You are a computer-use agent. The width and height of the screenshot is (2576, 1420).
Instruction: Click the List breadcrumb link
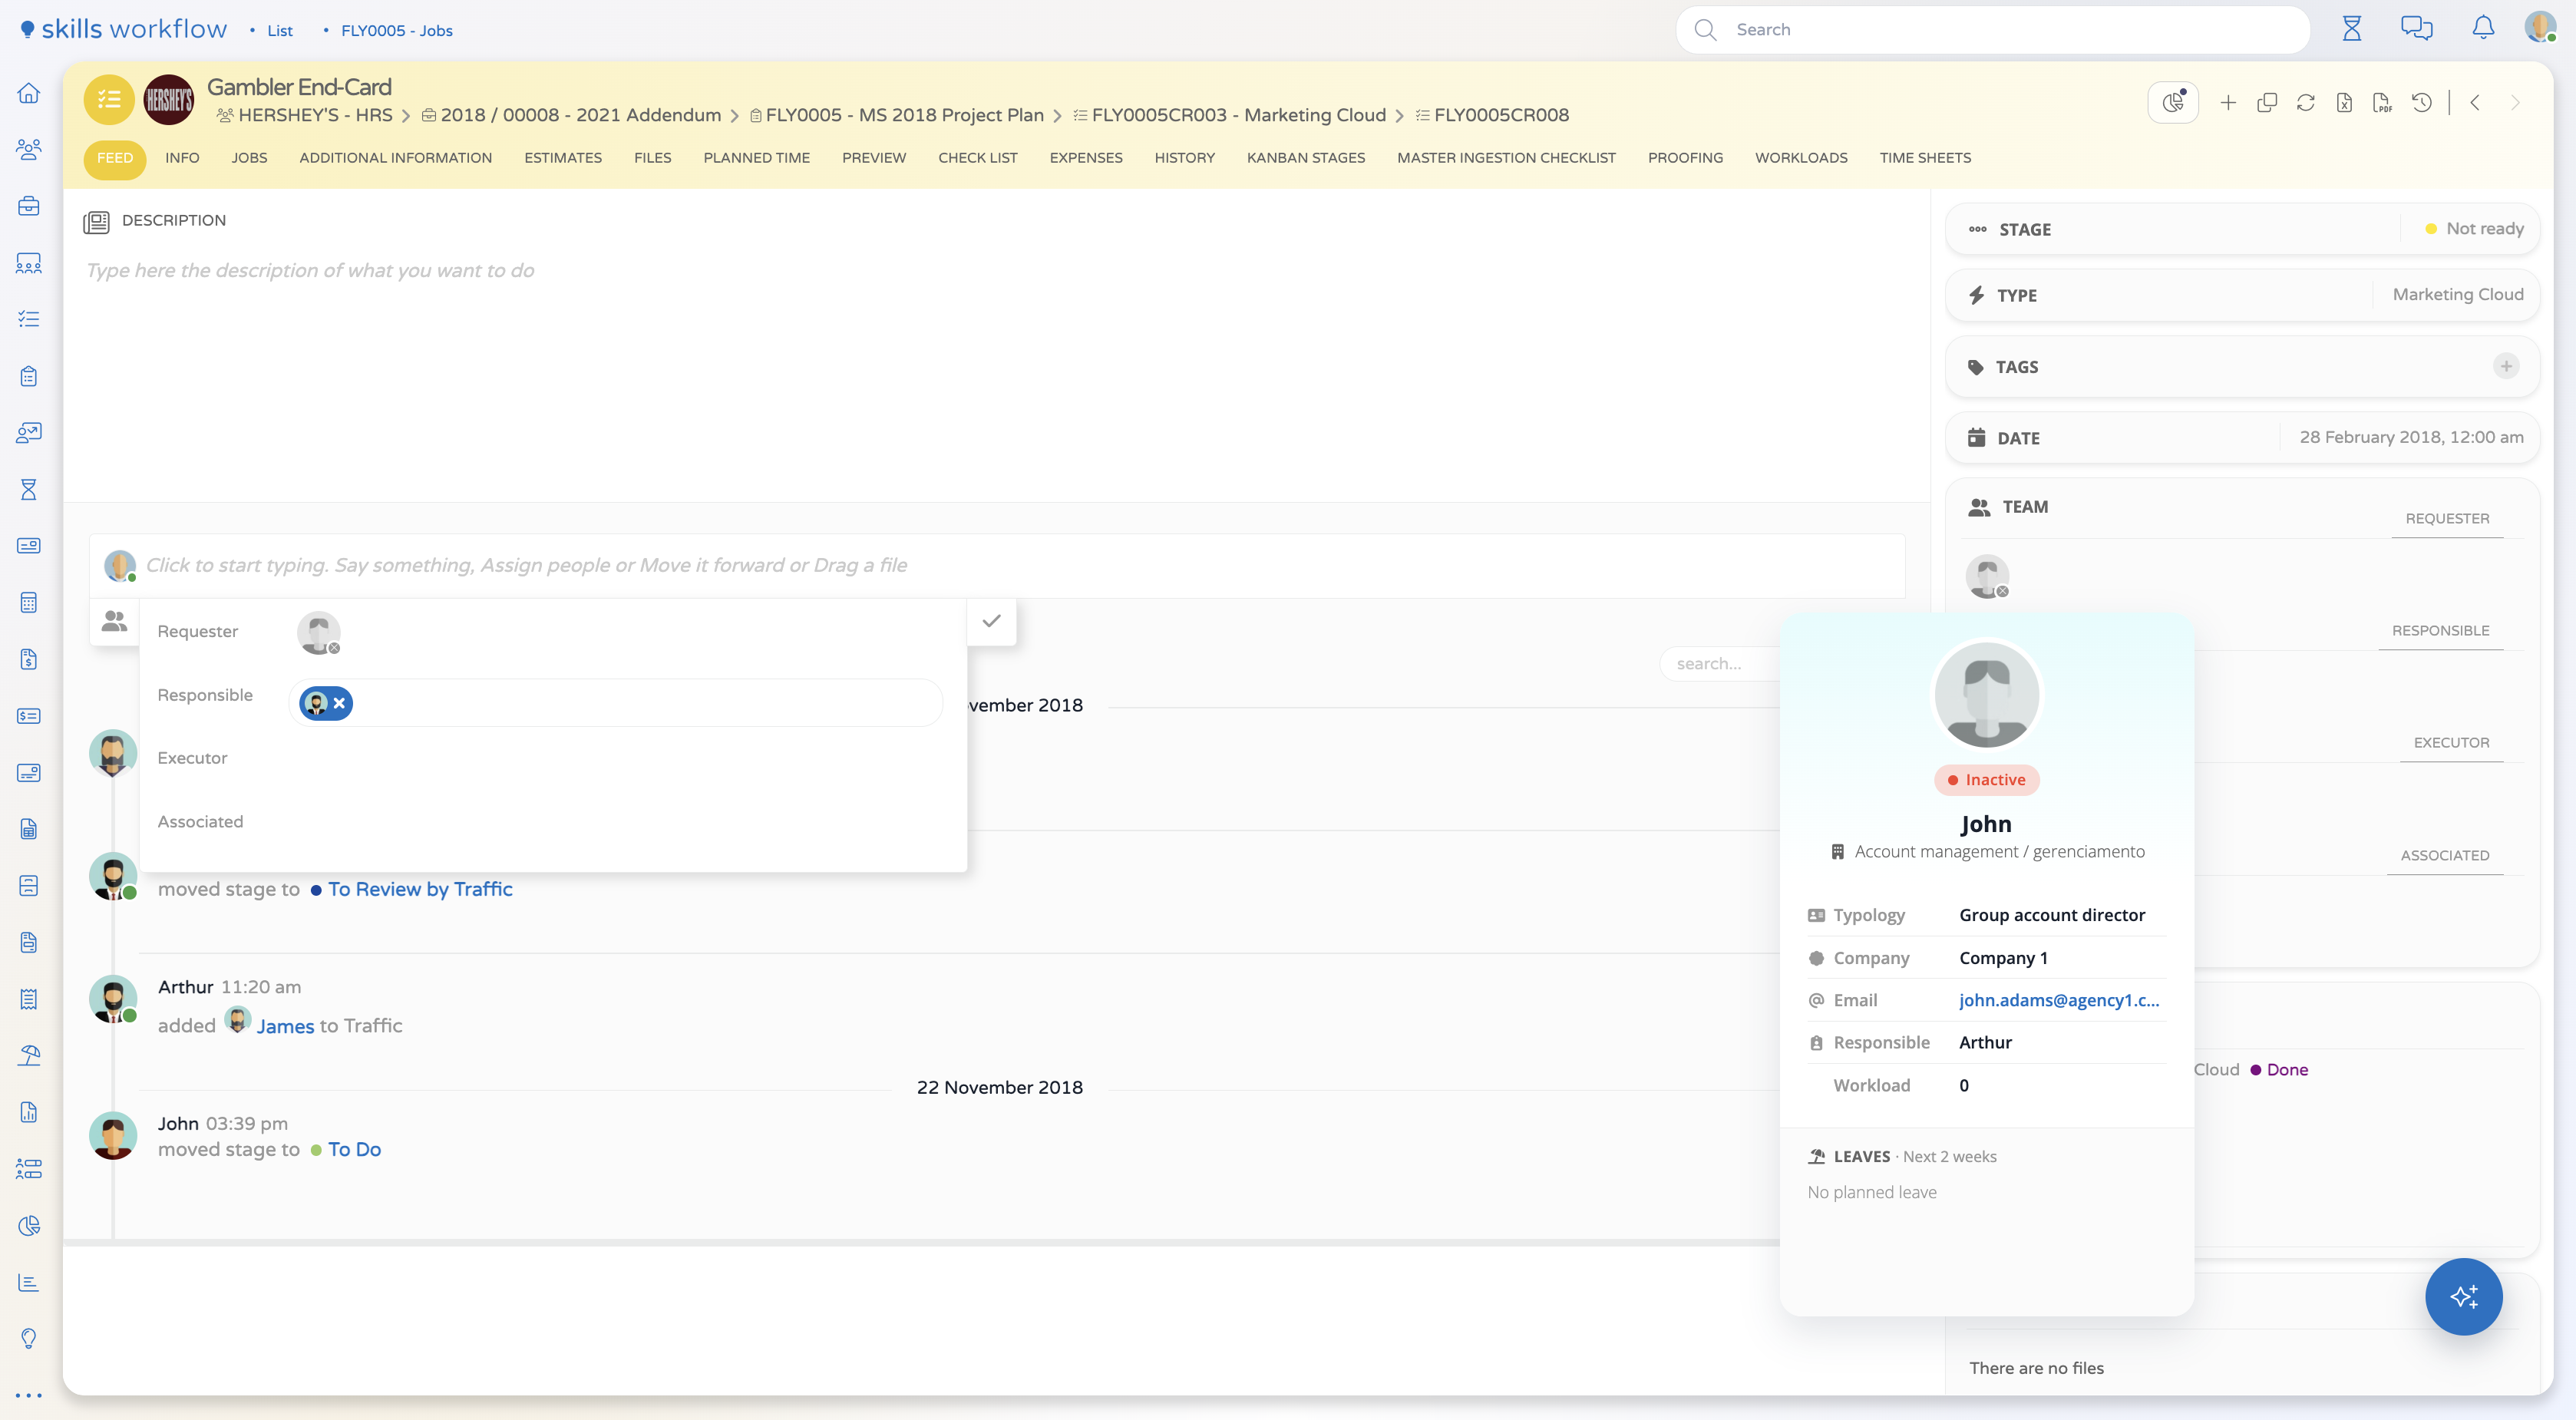(280, 31)
